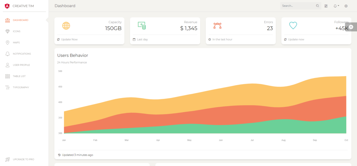Open the floating settings gear panel

351,27
